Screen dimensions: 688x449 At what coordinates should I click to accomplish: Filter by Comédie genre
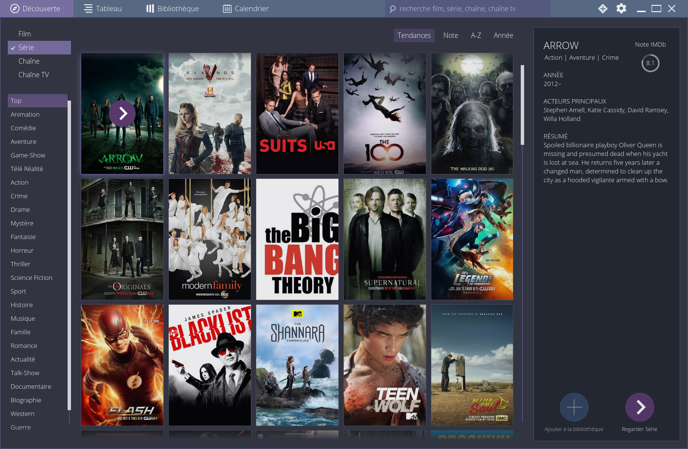tap(37, 128)
